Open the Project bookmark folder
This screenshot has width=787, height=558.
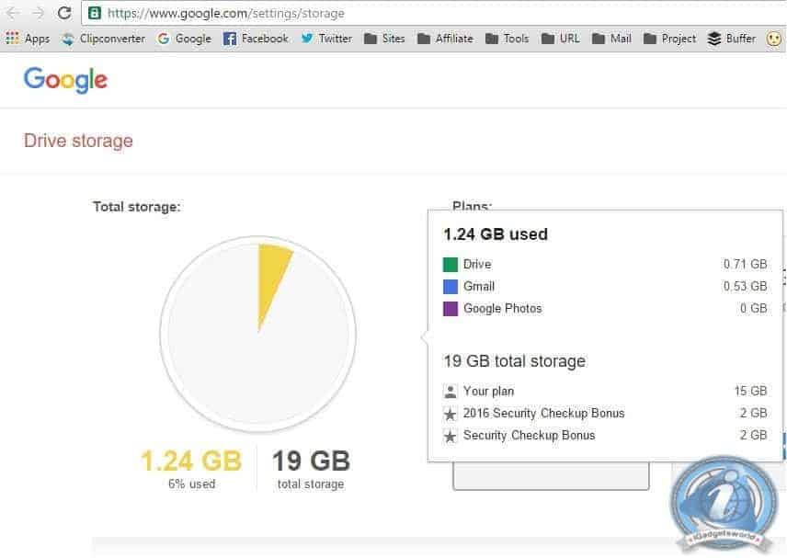point(670,39)
